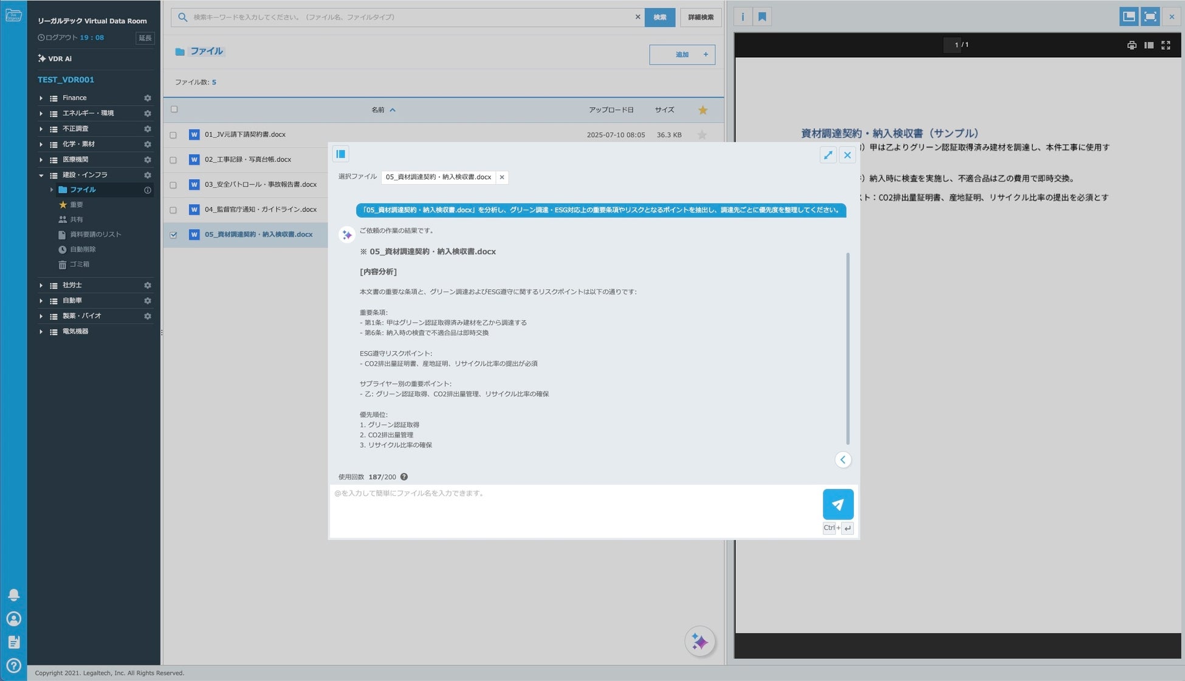Open the VDR AI sparkle floating button
Screen dimensions: 1185x681
point(699,642)
